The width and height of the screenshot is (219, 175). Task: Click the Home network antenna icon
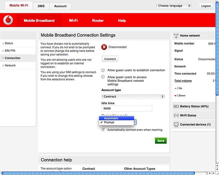click(x=176, y=36)
